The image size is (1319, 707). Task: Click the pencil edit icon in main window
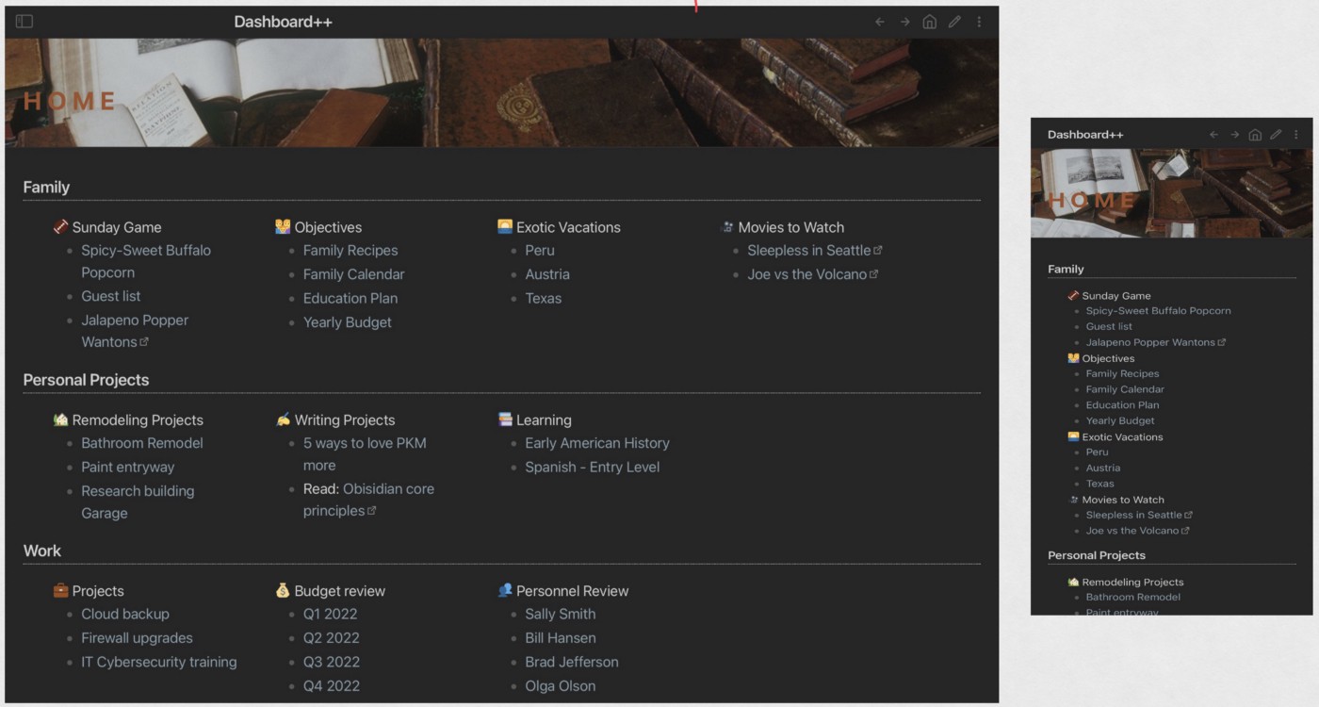(x=954, y=22)
